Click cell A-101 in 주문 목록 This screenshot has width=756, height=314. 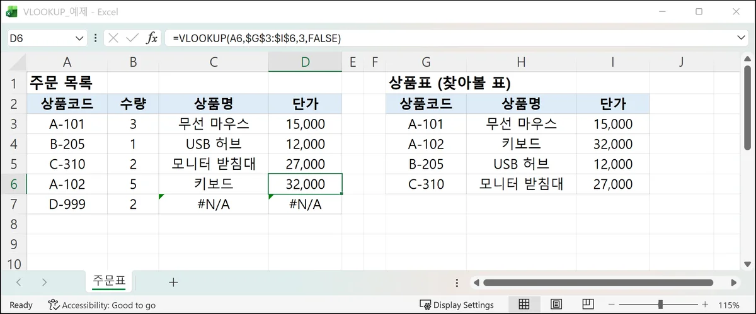tap(67, 124)
